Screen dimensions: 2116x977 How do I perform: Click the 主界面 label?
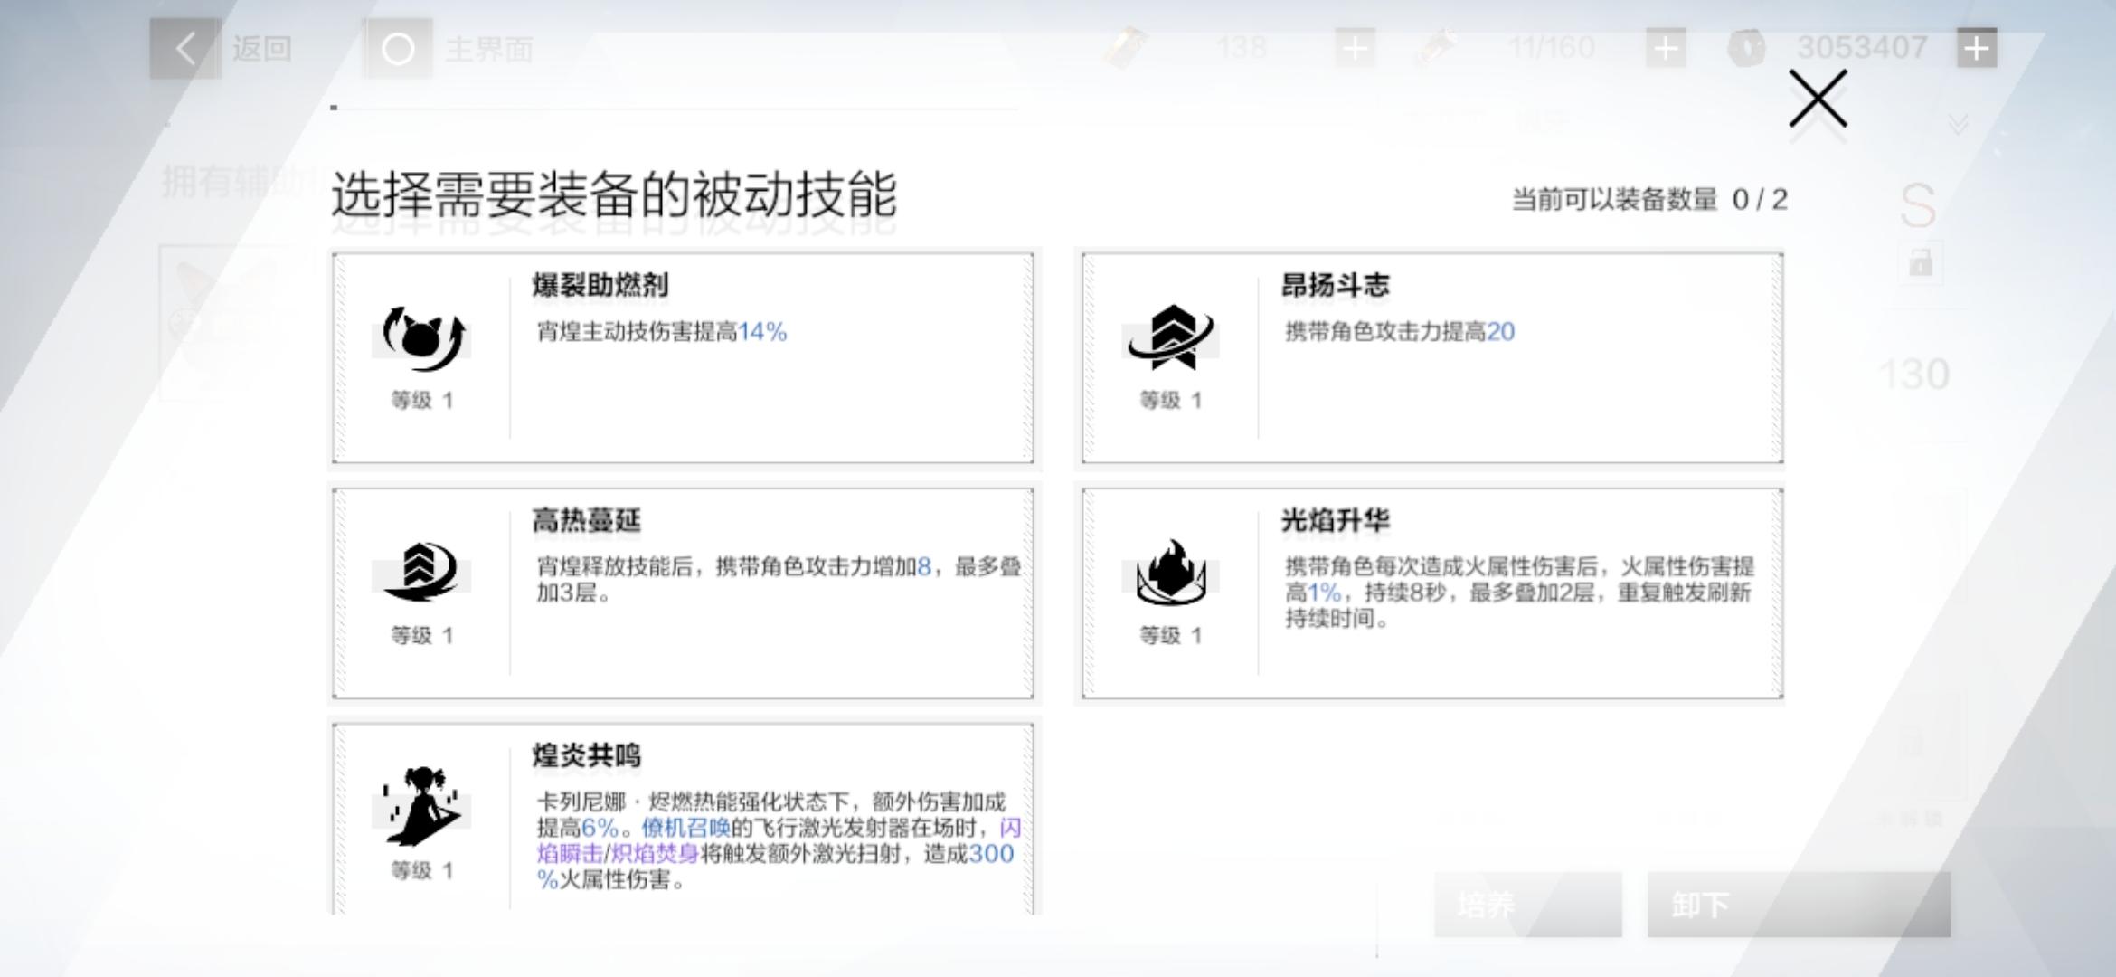click(489, 49)
